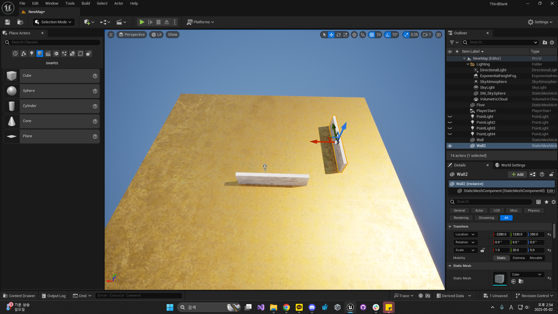558x314 pixels.
Task: Activate the Rotate gizmo tool
Action: tap(338, 35)
